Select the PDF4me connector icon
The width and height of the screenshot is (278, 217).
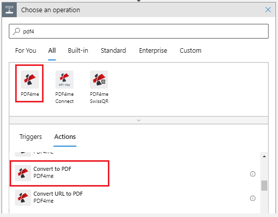click(30, 80)
